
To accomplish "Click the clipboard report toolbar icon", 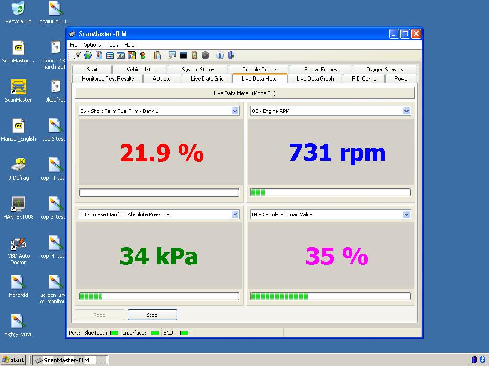I will point(158,55).
